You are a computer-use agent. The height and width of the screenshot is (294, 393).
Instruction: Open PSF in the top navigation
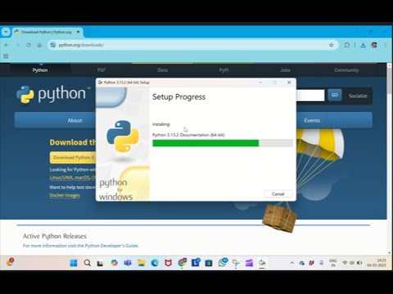point(102,70)
